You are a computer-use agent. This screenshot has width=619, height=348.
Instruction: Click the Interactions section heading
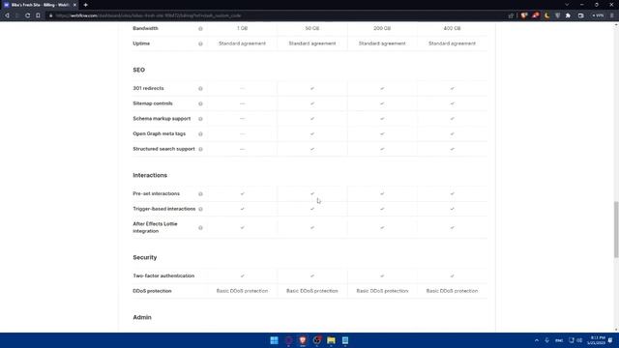[150, 175]
